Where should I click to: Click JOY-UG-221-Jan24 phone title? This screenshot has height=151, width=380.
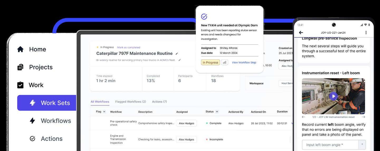click(333, 33)
